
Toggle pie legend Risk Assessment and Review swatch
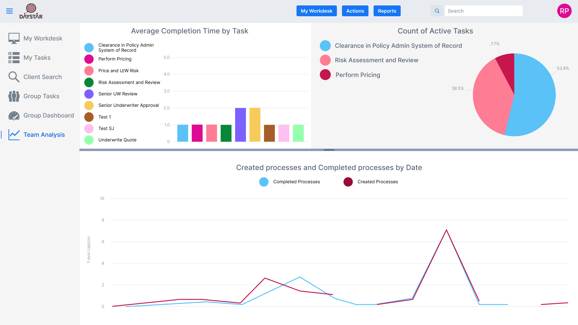[x=325, y=60]
